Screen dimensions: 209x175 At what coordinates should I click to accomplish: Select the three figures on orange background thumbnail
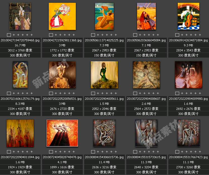pyautogui.click(x=62, y=133)
